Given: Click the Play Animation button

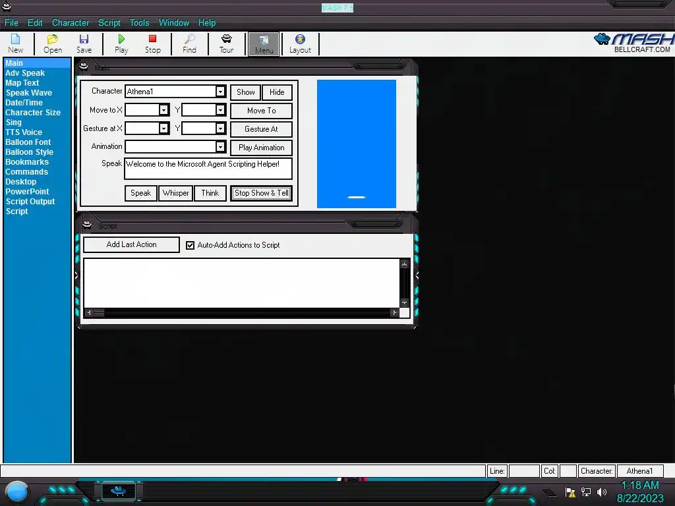Looking at the screenshot, I should (261, 148).
